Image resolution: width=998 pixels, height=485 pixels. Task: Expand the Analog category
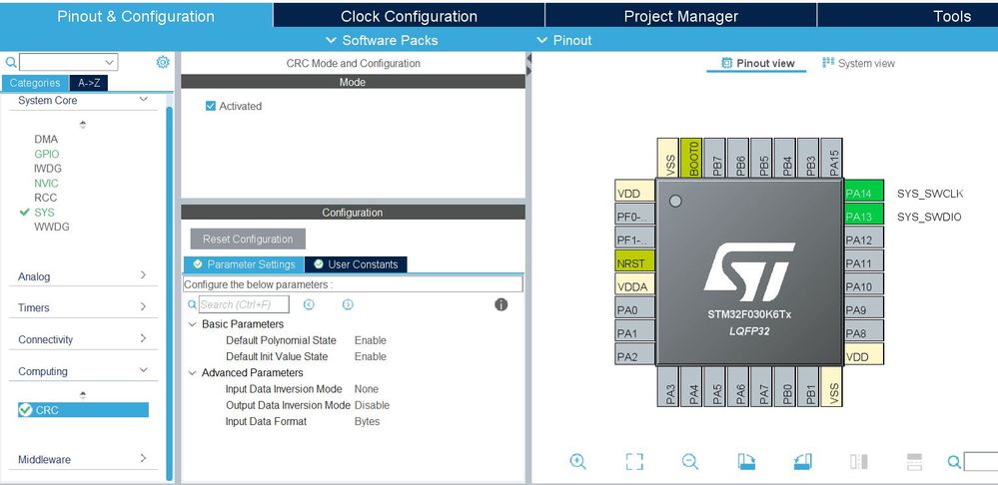pos(143,275)
